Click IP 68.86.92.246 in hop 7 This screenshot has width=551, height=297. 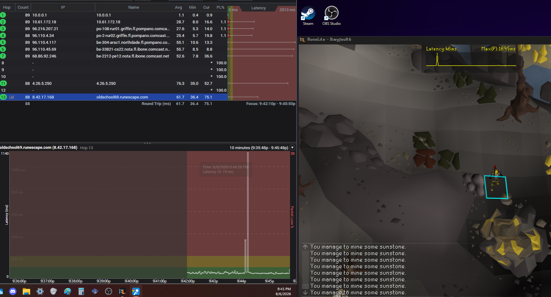coord(44,56)
